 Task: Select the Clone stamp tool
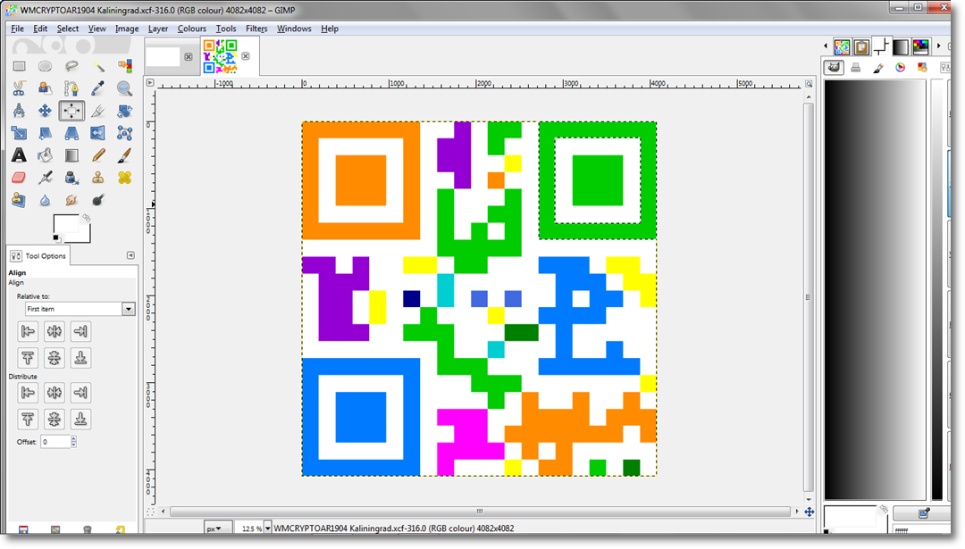pyautogui.click(x=98, y=178)
